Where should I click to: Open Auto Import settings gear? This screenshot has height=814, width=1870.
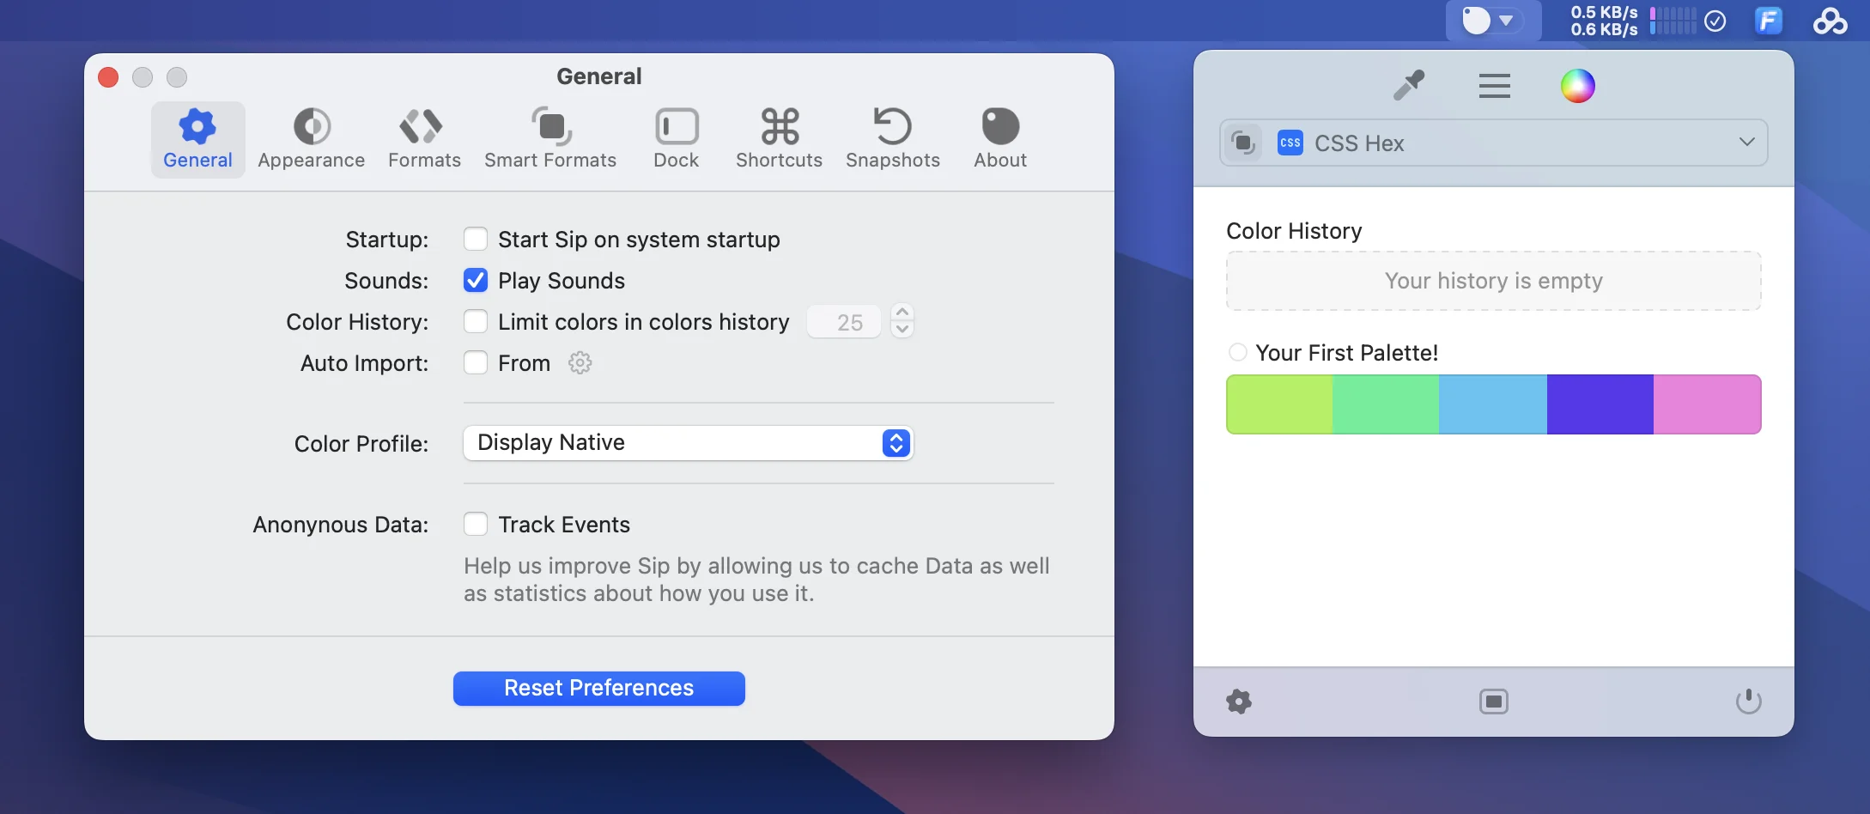[580, 362]
